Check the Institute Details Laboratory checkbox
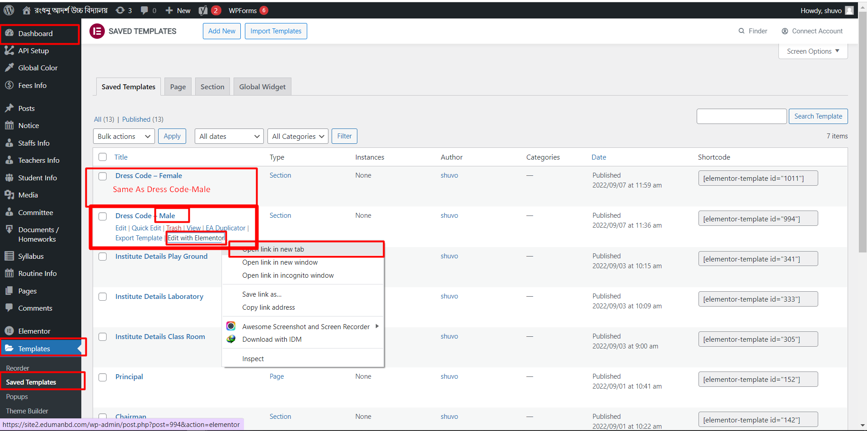The height and width of the screenshot is (431, 867). point(103,297)
